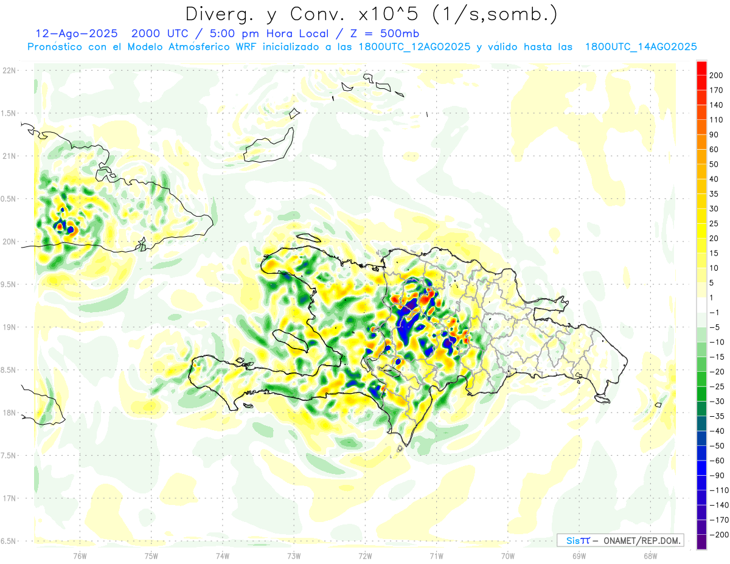Pick the white swatch between 1 and -1
Screen dimensions: 730x564
click(701, 304)
